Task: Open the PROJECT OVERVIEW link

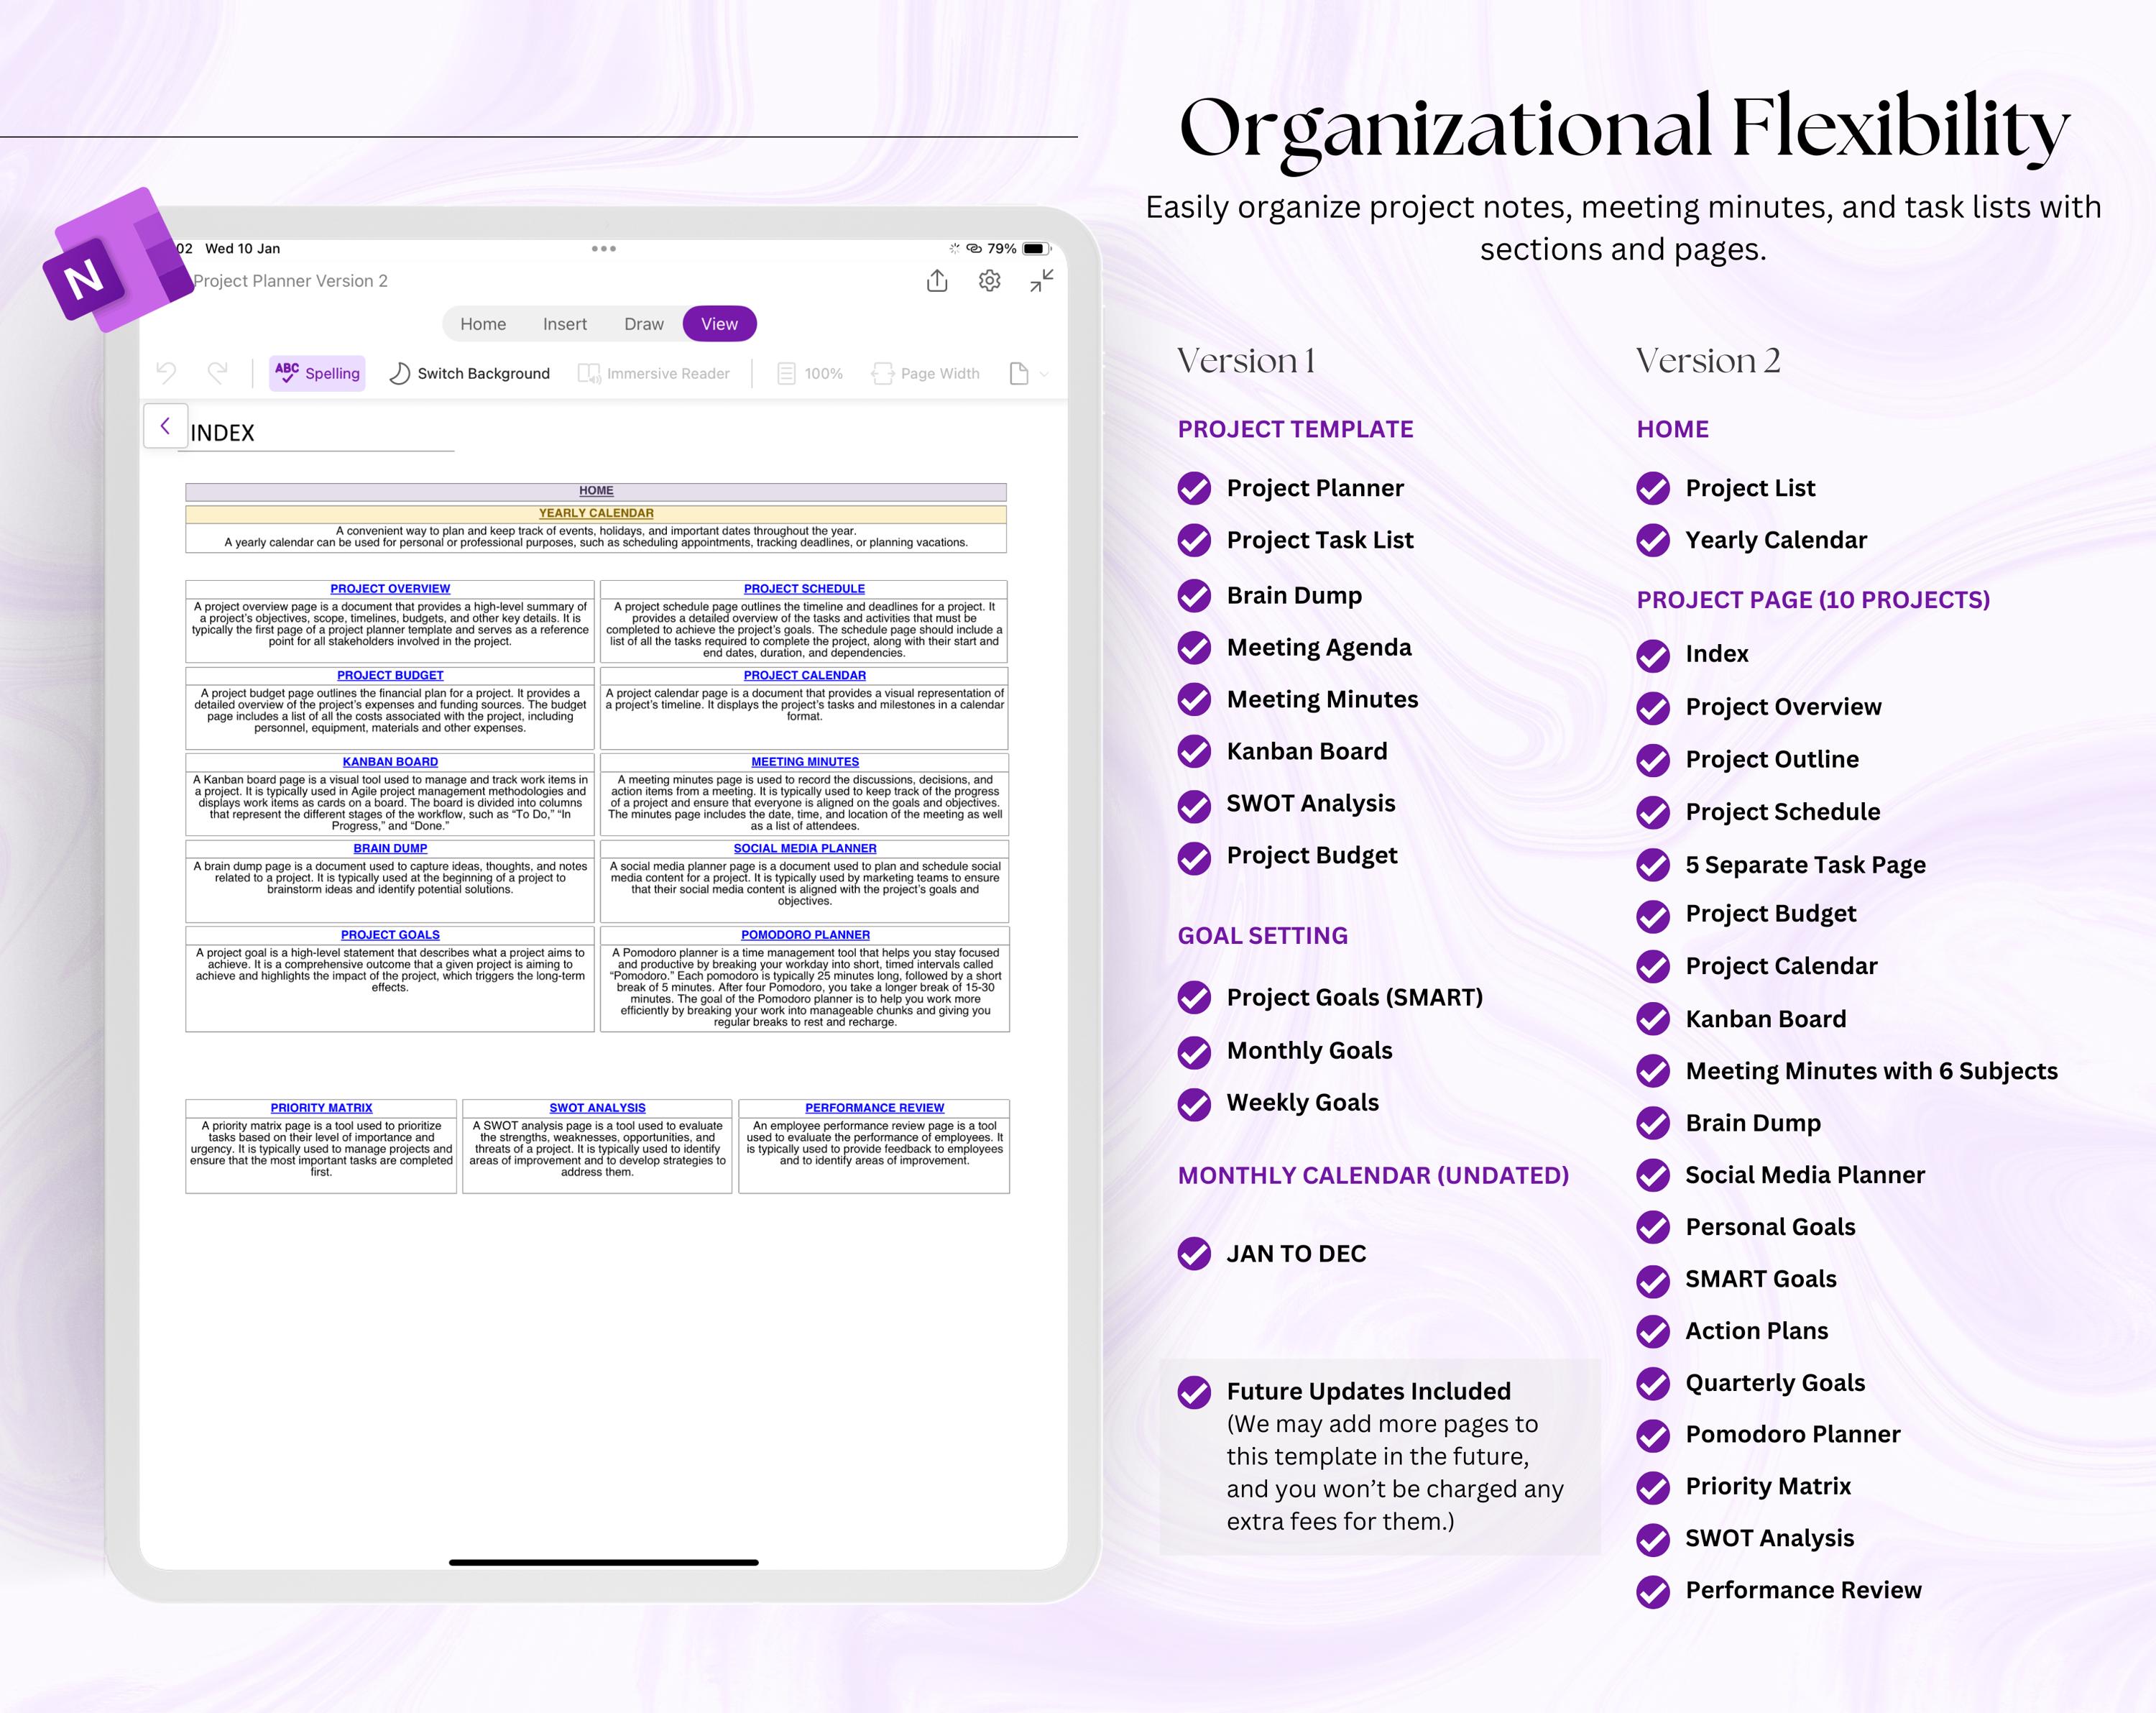Action: (x=389, y=588)
